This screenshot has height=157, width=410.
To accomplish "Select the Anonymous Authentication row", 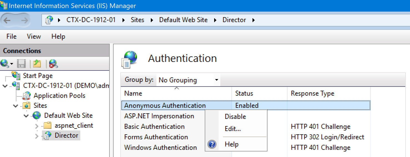I will [246, 106].
